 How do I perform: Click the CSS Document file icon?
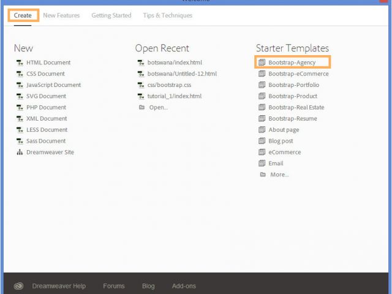(20, 74)
